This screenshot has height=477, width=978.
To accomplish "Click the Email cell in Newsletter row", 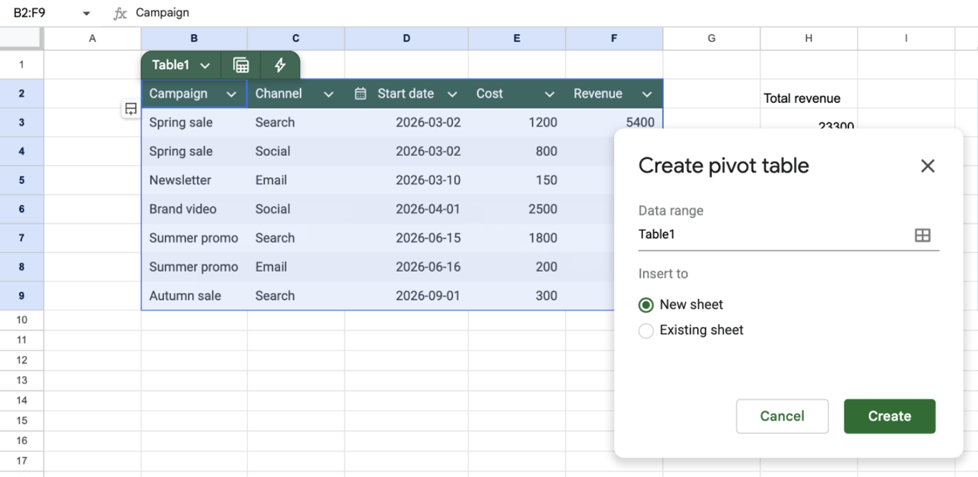I will (296, 180).
